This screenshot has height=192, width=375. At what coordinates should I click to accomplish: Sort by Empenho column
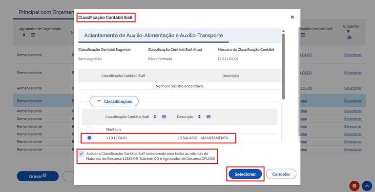coord(348,31)
